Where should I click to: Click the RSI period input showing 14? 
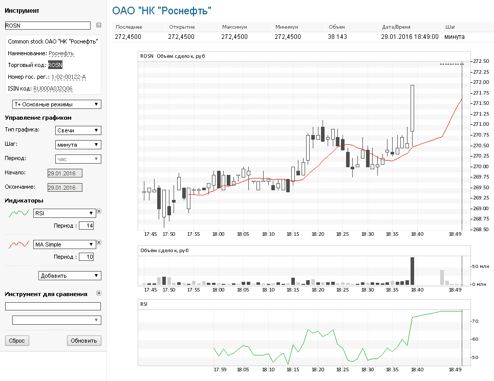87,226
